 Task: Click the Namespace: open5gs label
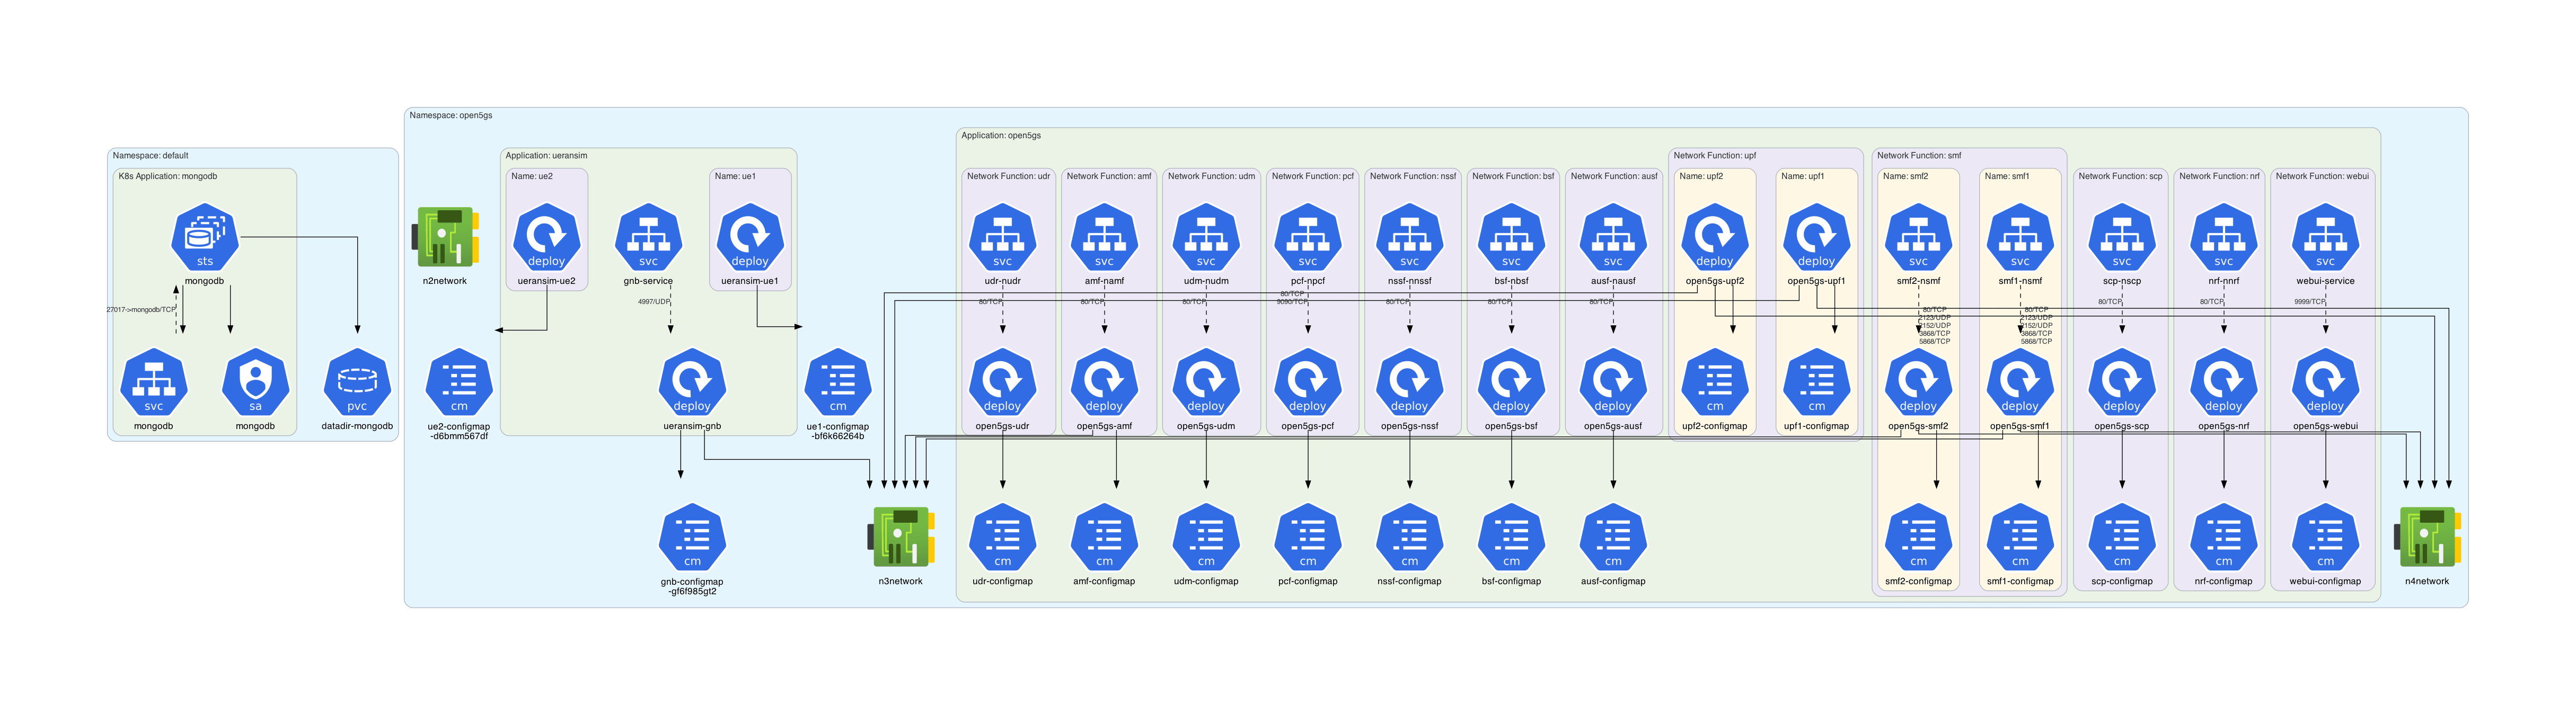pyautogui.click(x=451, y=116)
